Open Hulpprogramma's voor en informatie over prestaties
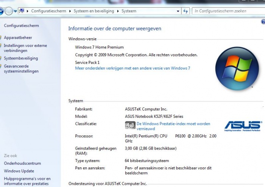265x187 pixels. tap(27, 181)
